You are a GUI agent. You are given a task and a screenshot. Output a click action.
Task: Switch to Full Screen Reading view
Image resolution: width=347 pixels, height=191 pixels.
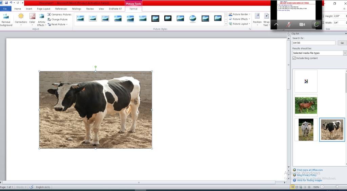point(297,187)
